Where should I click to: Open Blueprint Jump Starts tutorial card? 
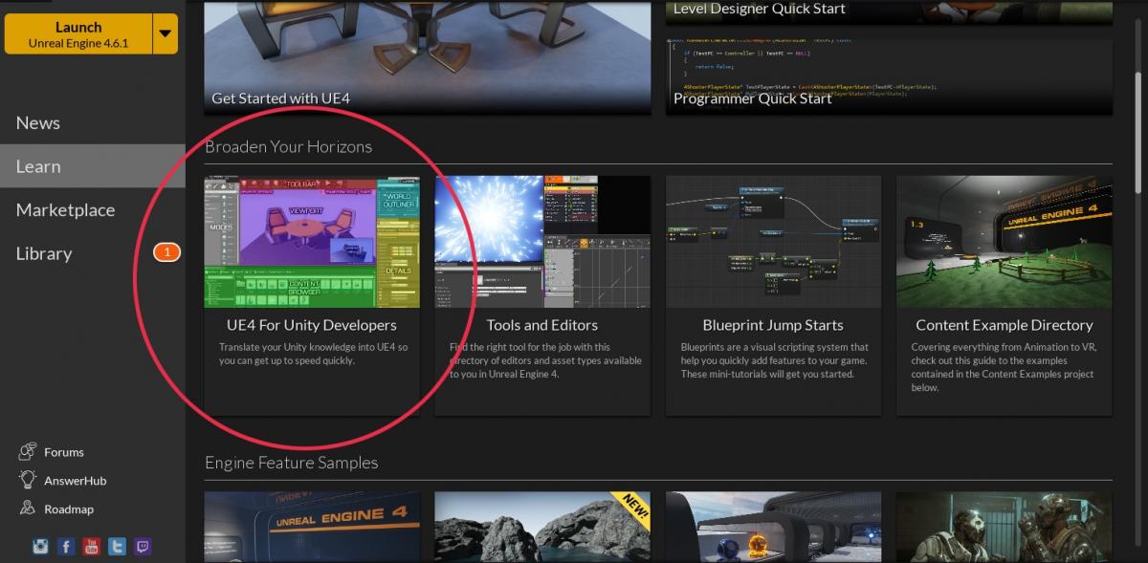773,325
